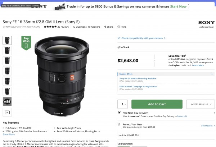Click the Sony Authorized Dealer logo
The height and width of the screenshot is (147, 216).
[206, 24]
